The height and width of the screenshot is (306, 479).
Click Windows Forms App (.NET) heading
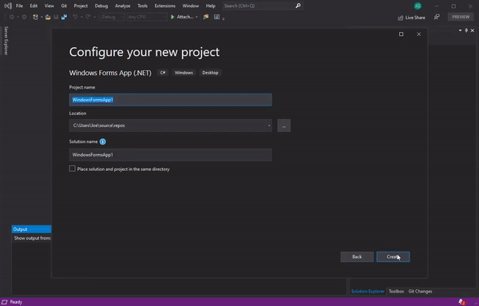(110, 73)
